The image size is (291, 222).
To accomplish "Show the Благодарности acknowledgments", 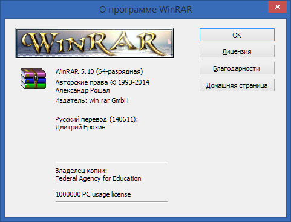I will pos(237,68).
